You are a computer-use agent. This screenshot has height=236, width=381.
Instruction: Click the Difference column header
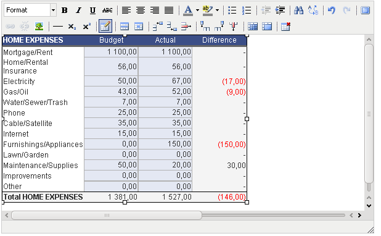pyautogui.click(x=219, y=40)
